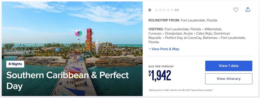Select the first rating star
260x98 pixels.
point(157,10)
